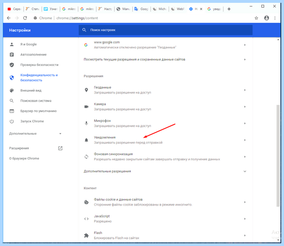Screen dimensions: 284x246
Task: Open Flash settings via its arrow
Action: (x=245, y=236)
